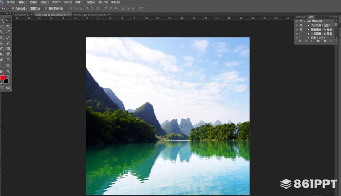Swap foreground and background colors
Image resolution: width=341 pixels, height=196 pixels.
(x=7, y=76)
